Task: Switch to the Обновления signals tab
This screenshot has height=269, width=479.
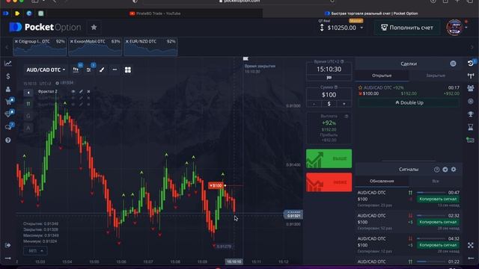Action: pos(382,181)
